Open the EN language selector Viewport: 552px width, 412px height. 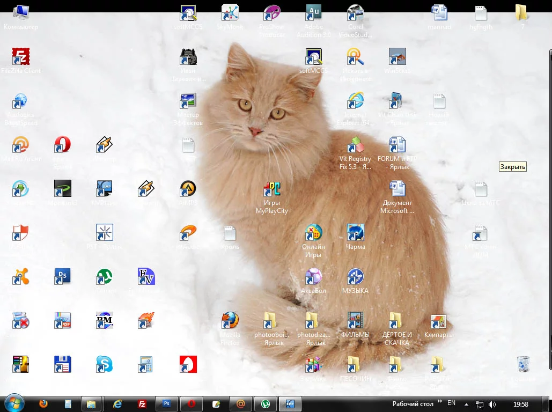[x=451, y=403]
